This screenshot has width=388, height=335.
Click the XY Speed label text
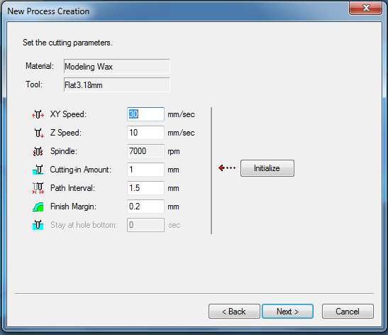point(68,114)
